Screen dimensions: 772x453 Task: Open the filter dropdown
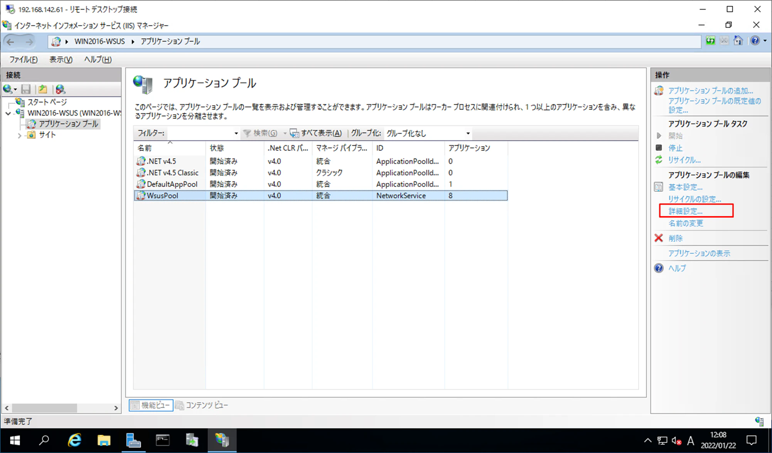pyautogui.click(x=236, y=134)
